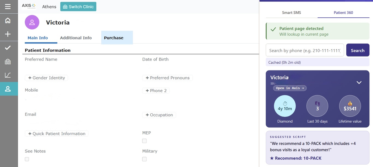373x167 pixels.
Task: Open the checkmark tasks icon in sidebar
Action: click(8, 48)
